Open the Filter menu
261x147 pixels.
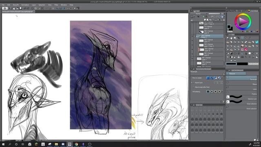(x=56, y=5)
